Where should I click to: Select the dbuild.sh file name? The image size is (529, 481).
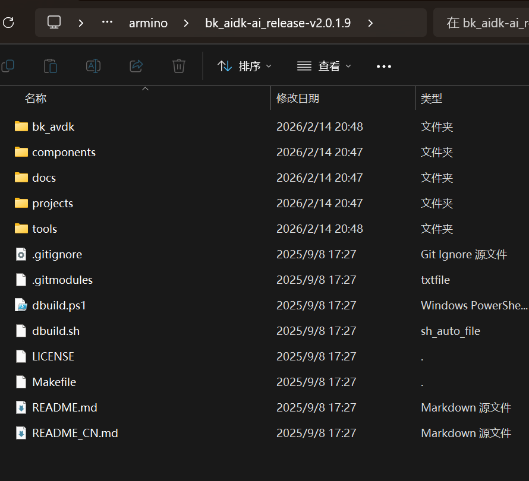56,331
